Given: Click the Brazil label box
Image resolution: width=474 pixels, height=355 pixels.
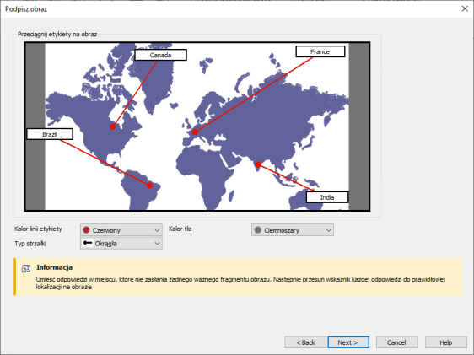Looking at the screenshot, I should (x=50, y=134).
